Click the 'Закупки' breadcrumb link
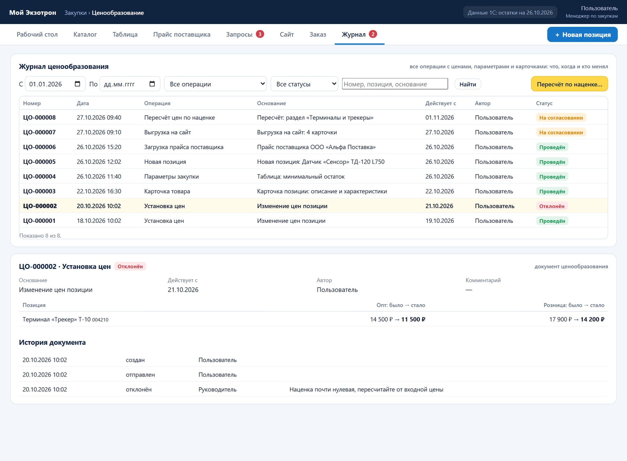 (75, 13)
